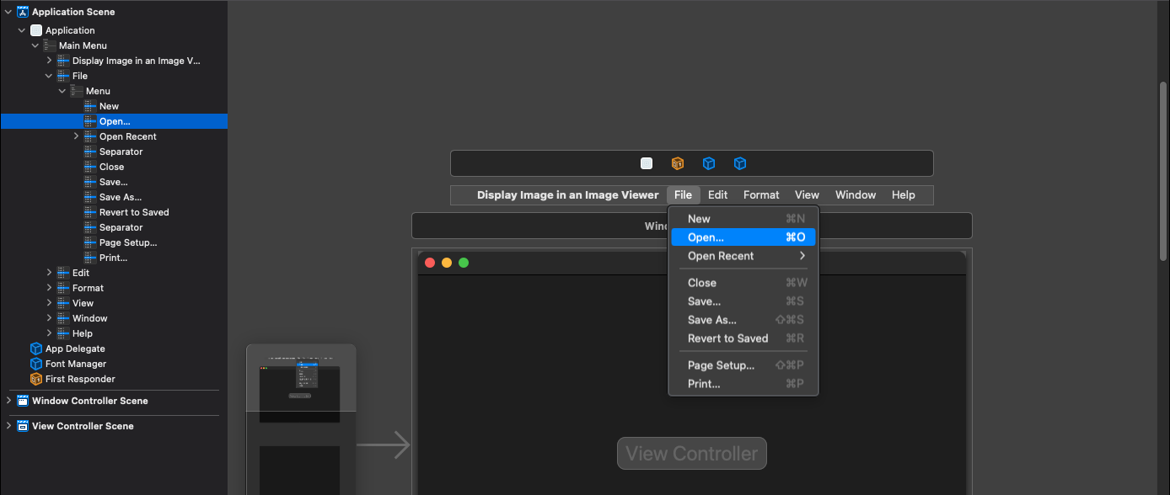This screenshot has width=1170, height=495.
Task: Click the orange First Responder cube in the scene dock
Action: point(678,163)
